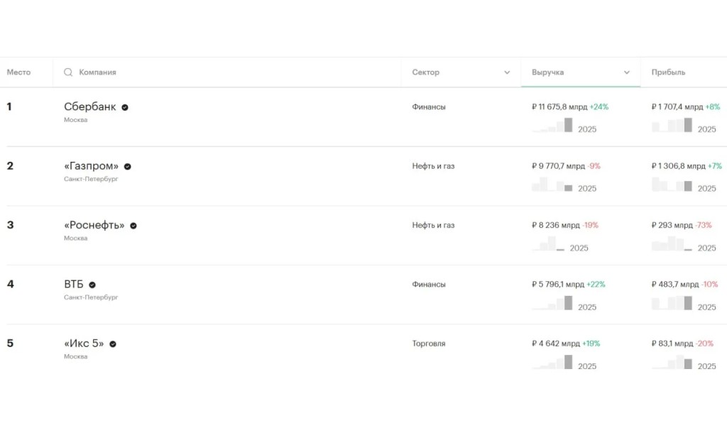727x423 pixels.
Task: Go to the ВТБ company profile
Action: coord(74,285)
